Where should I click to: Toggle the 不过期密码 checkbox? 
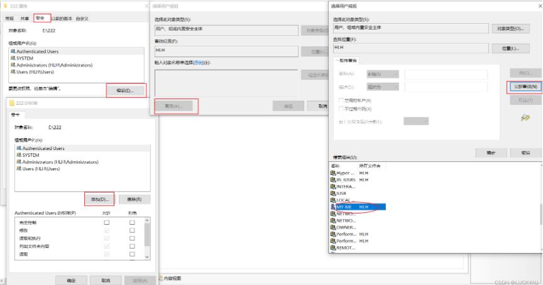tap(341, 109)
